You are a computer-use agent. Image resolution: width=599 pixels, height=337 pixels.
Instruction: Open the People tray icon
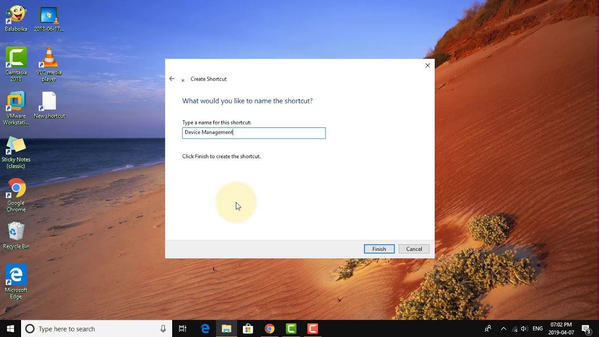pyautogui.click(x=488, y=329)
